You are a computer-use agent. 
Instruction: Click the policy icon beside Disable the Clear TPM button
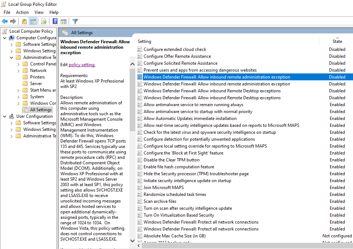pos(140,160)
